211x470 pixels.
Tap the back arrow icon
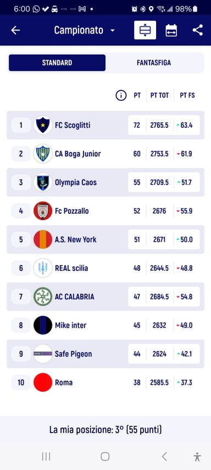[x=15, y=30]
